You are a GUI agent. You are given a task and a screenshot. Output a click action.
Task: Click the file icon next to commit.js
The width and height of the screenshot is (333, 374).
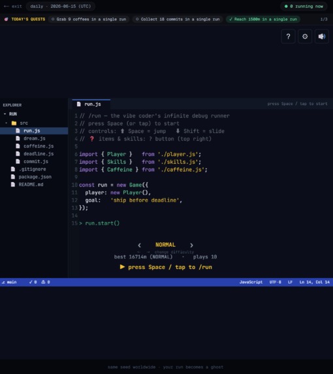[x=18, y=161]
